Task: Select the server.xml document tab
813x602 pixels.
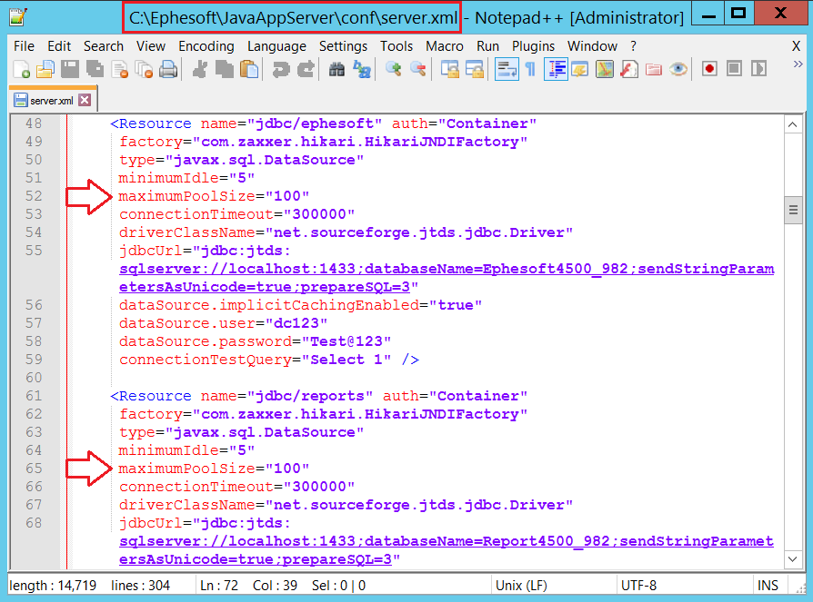Action: (x=51, y=101)
